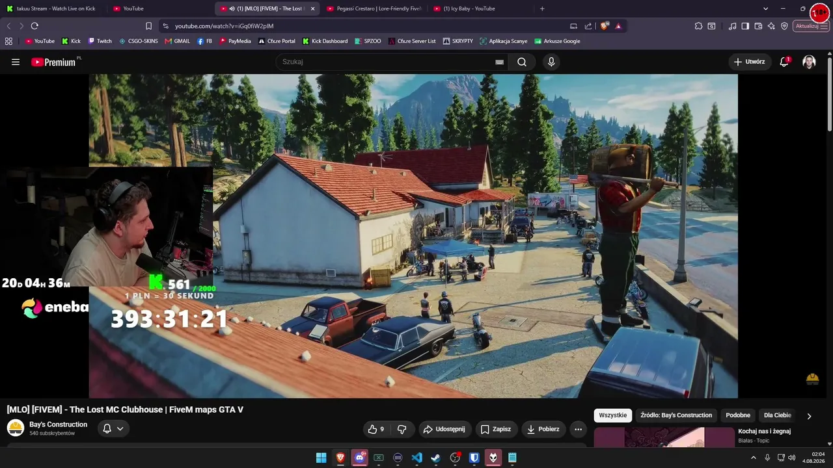The image size is (833, 468).
Task: Select the Dla Ciebie filter chip
Action: [x=778, y=415]
